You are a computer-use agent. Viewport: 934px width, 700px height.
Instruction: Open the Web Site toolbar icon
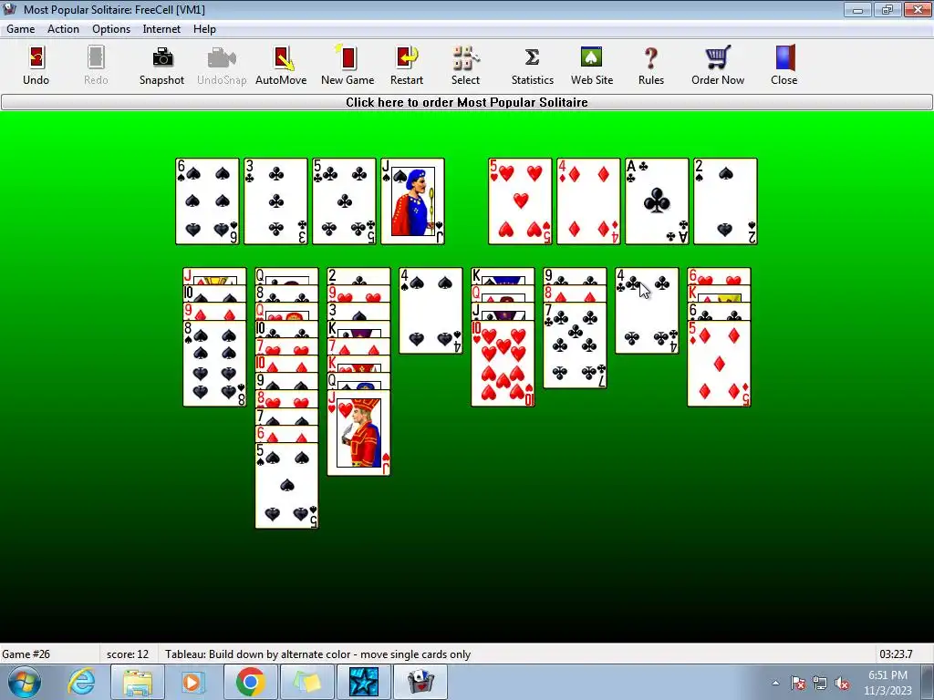tap(591, 66)
